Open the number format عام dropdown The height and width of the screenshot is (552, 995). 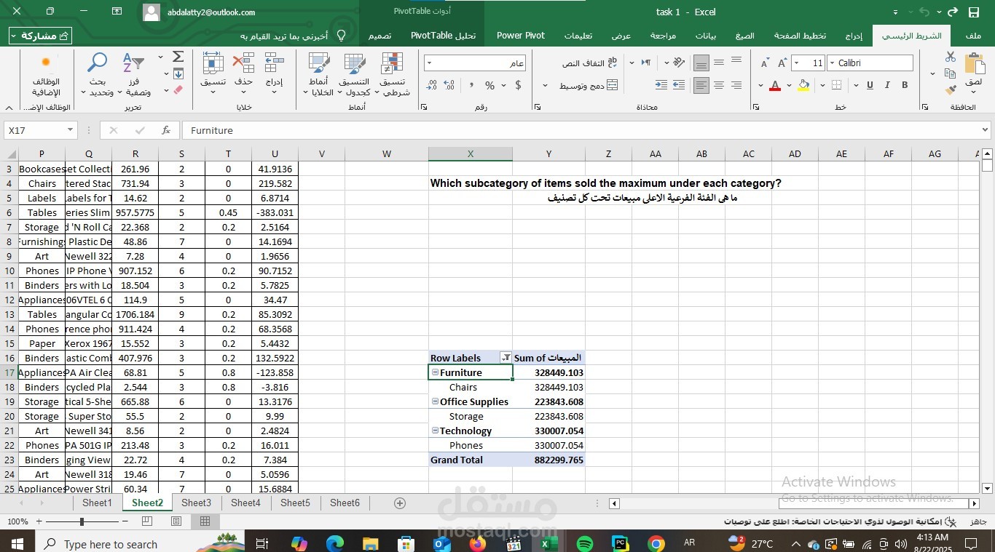430,63
